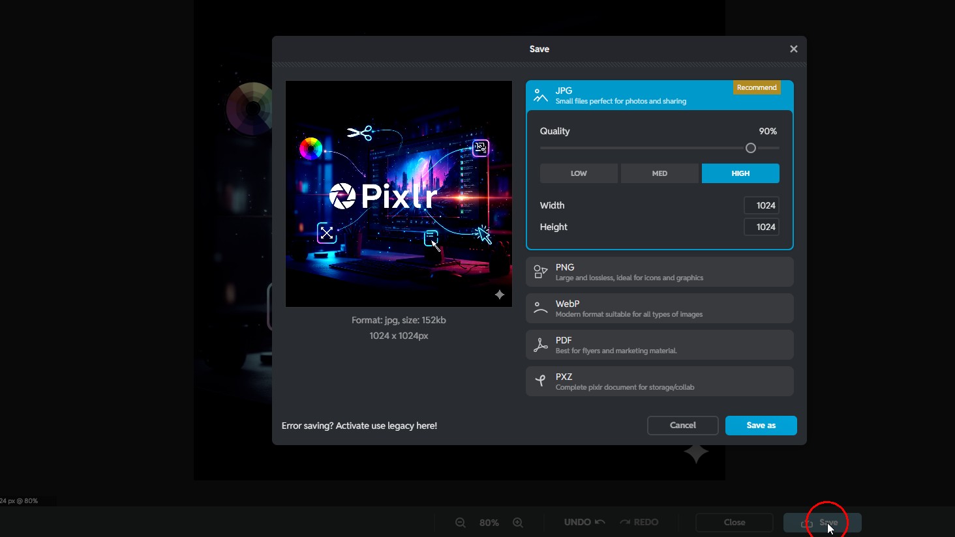955x537 pixels.
Task: Click the PXZ document icon
Action: click(541, 381)
